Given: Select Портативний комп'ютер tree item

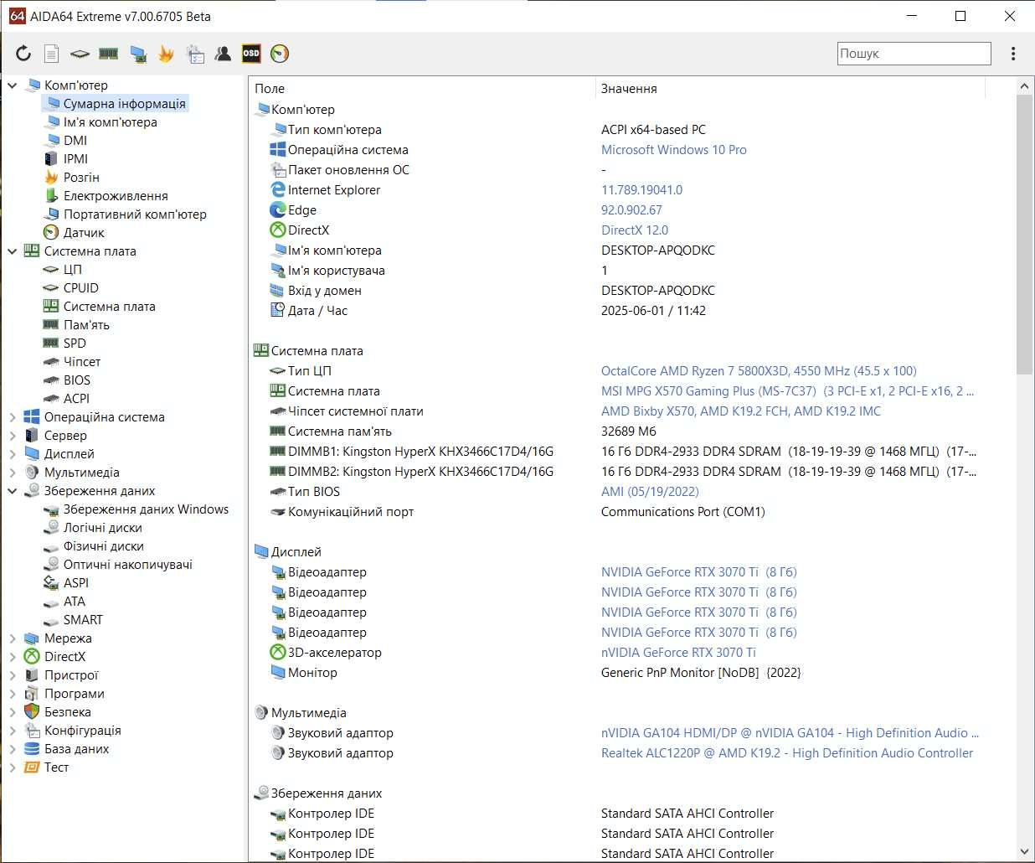Looking at the screenshot, I should [x=135, y=214].
